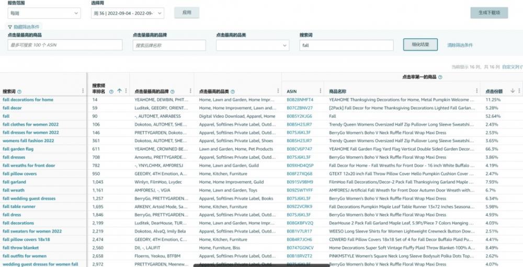The width and height of the screenshot is (523, 267).
Task: Click the 66.3% click share value
Action: [492, 149]
